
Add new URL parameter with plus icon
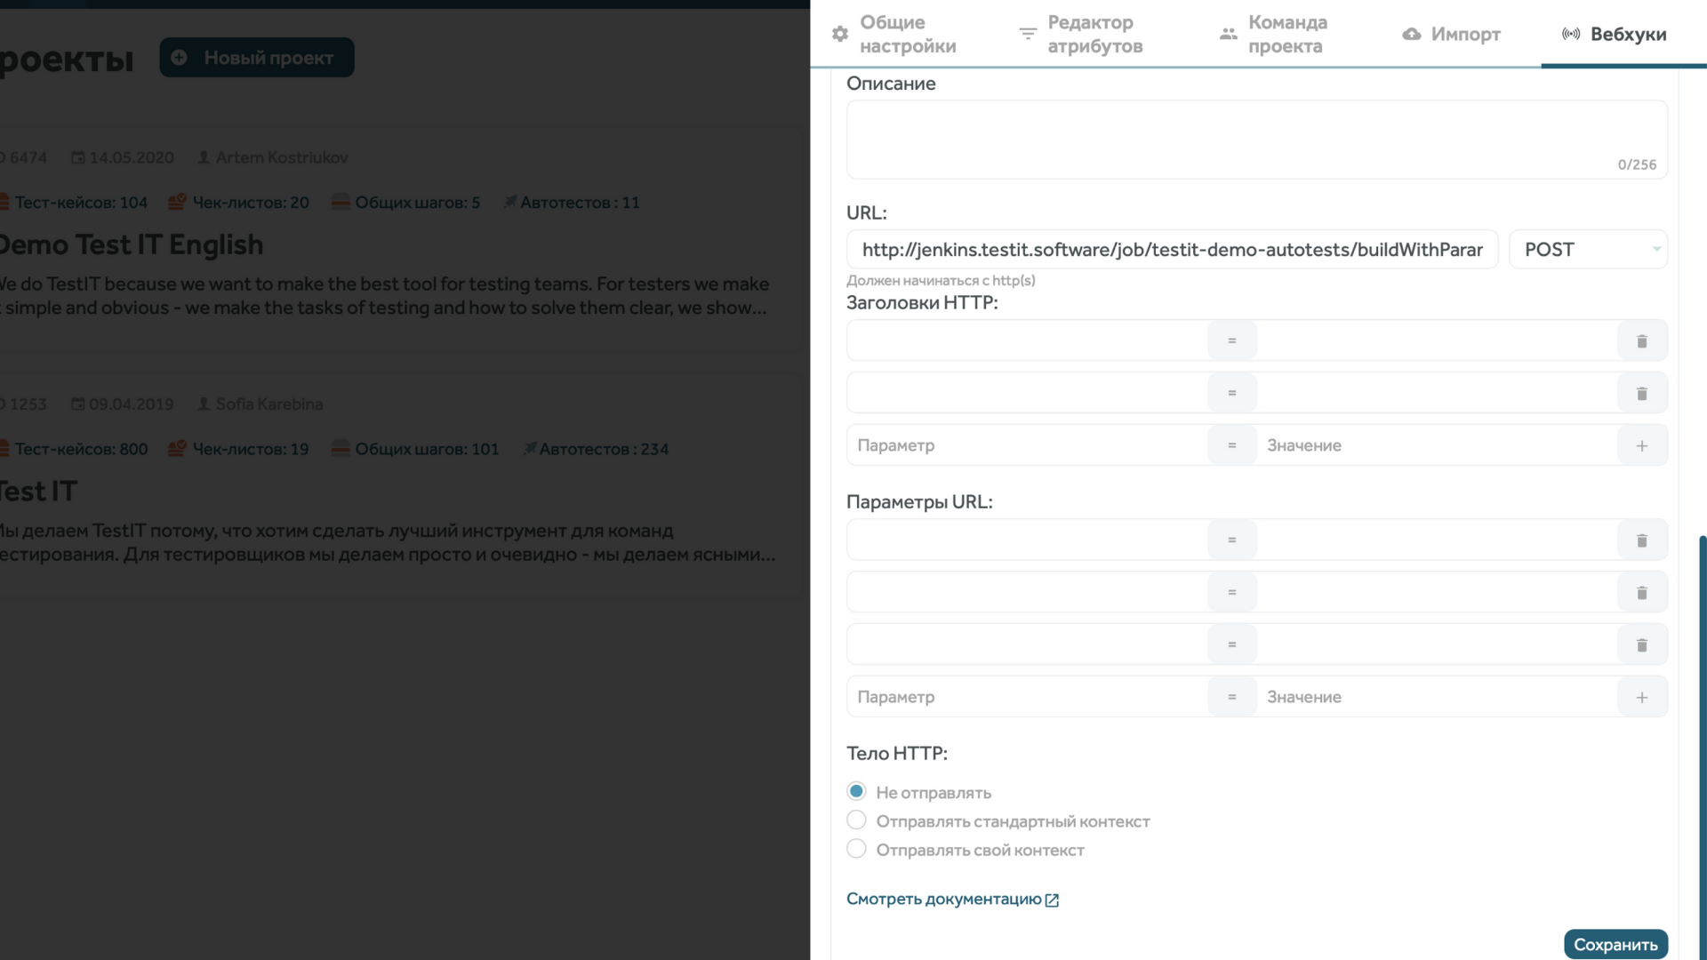tap(1641, 698)
